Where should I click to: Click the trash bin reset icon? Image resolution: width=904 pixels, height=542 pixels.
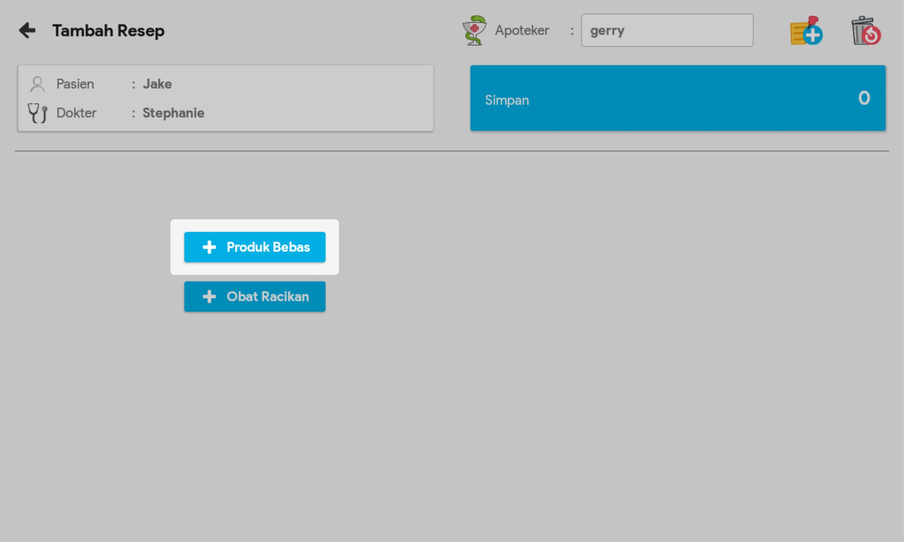(x=866, y=31)
